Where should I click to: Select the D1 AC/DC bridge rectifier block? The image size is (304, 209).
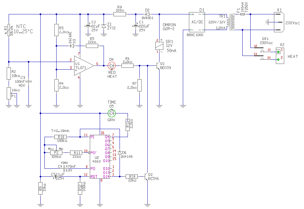tap(197, 22)
